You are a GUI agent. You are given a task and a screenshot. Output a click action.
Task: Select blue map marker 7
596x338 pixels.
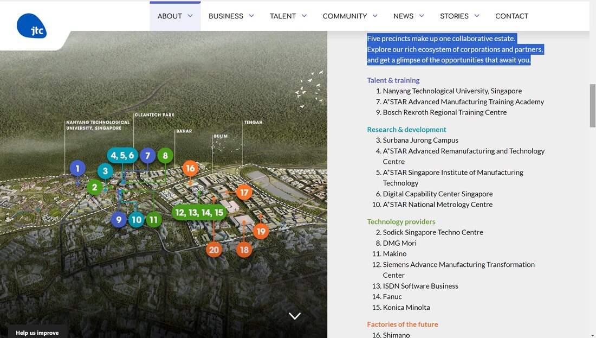point(147,155)
